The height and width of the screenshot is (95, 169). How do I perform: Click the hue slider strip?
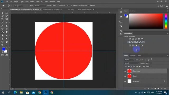(x=166, y=21)
